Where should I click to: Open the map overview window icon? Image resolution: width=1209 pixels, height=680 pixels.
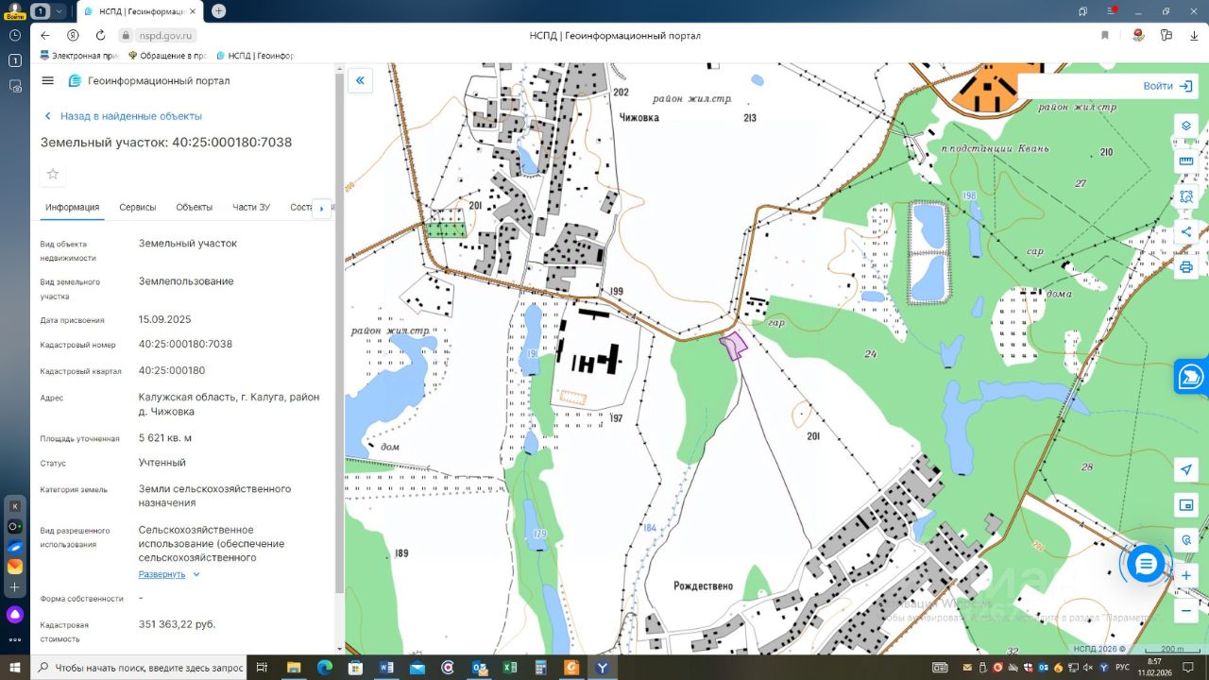[x=1186, y=505]
